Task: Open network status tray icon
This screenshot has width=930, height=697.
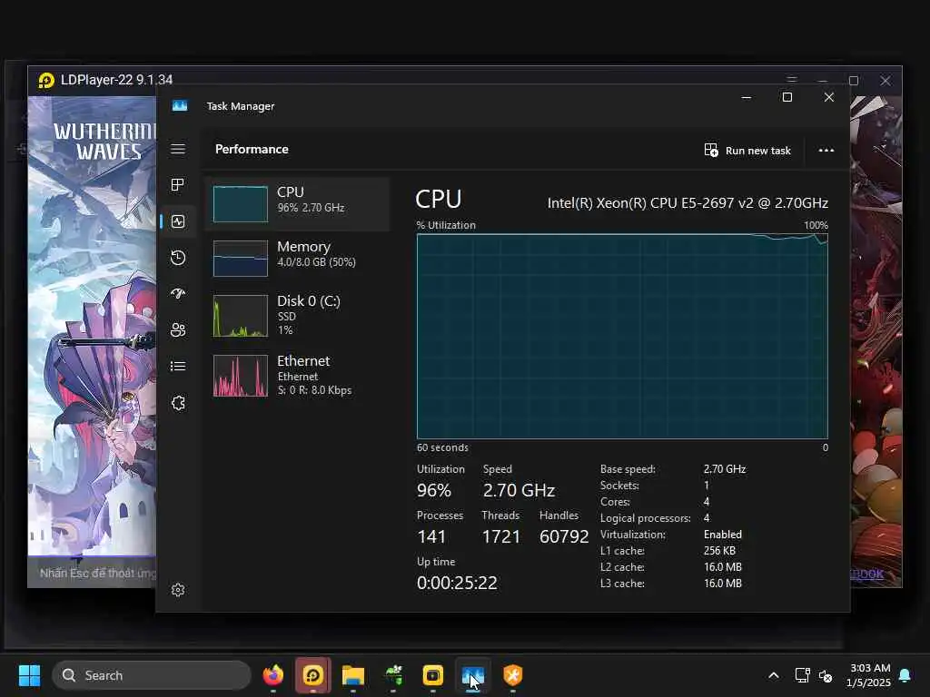Action: click(x=802, y=675)
